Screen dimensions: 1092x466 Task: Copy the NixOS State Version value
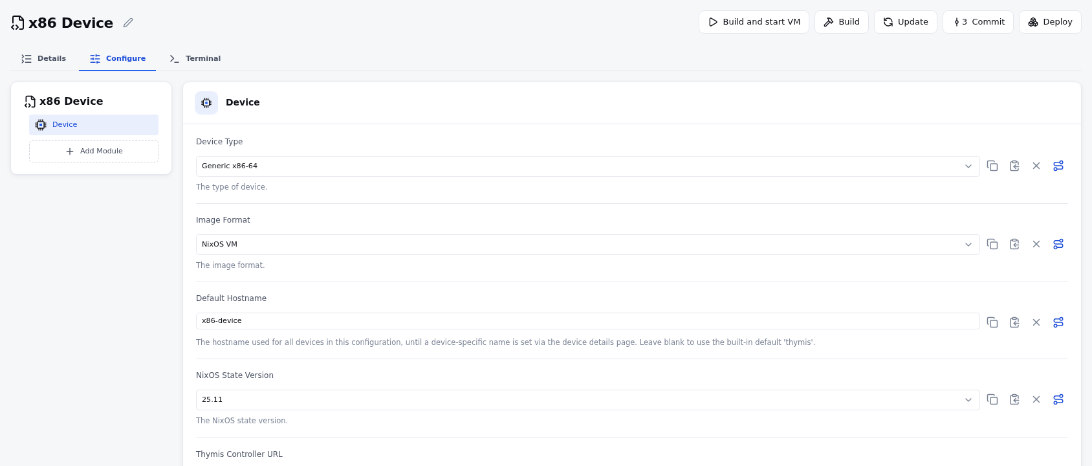click(992, 399)
